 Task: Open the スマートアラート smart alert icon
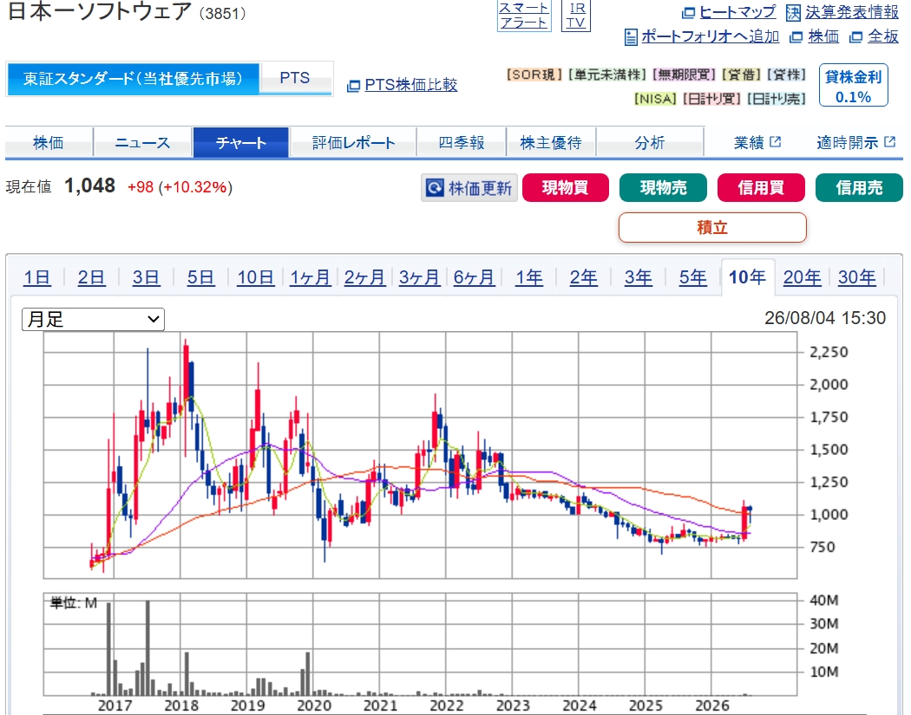(524, 16)
